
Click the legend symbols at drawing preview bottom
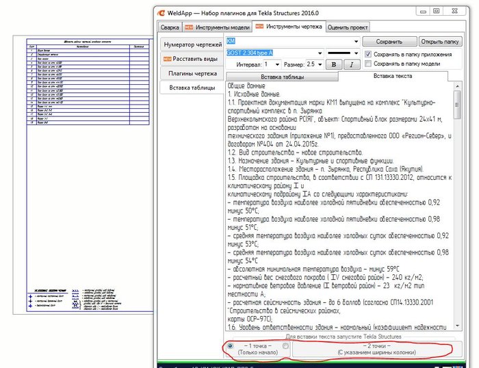[x=74, y=300]
